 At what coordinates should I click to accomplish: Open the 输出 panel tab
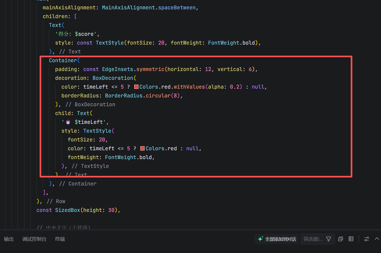click(x=9, y=239)
